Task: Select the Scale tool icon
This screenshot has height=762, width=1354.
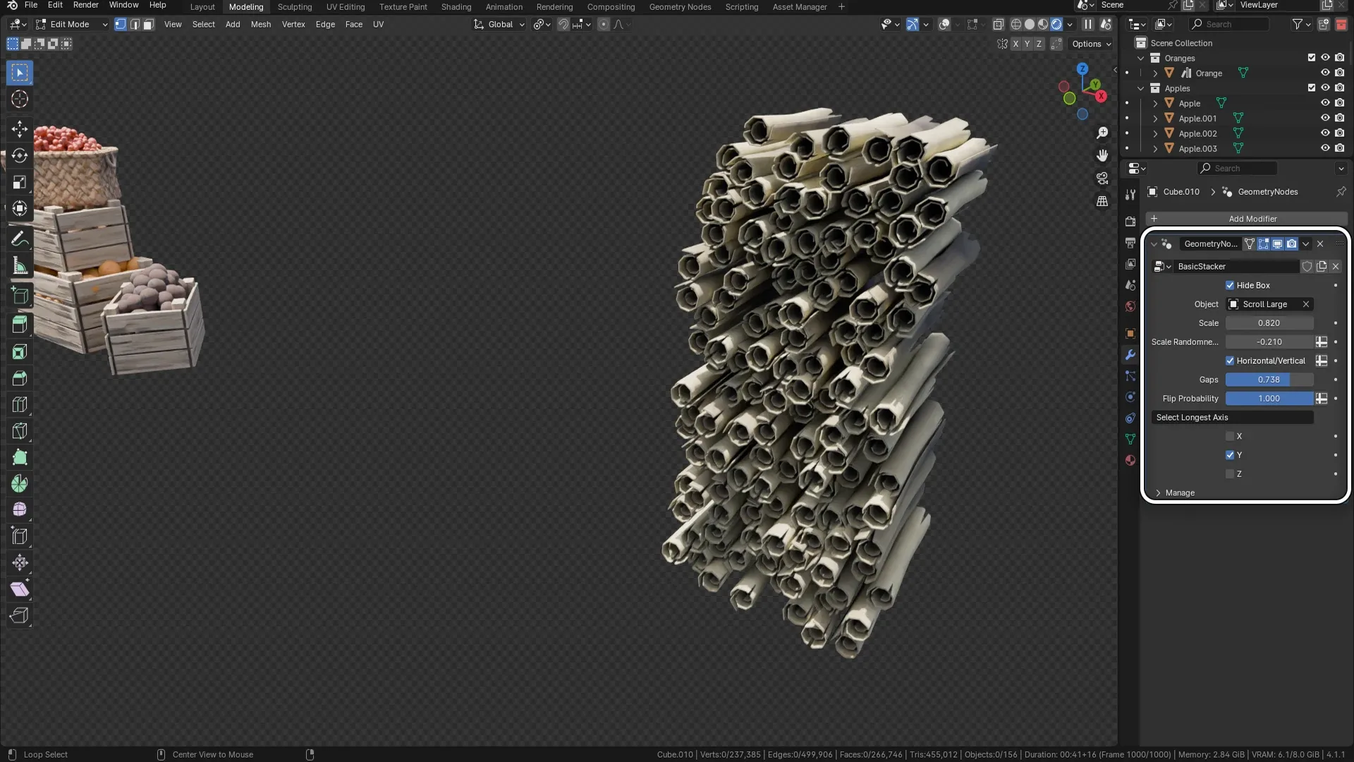Action: click(x=20, y=182)
